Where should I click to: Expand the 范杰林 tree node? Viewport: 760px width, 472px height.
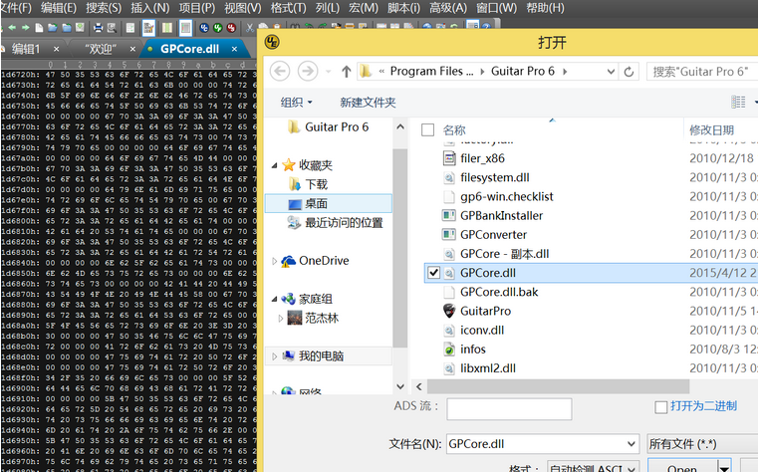click(281, 319)
